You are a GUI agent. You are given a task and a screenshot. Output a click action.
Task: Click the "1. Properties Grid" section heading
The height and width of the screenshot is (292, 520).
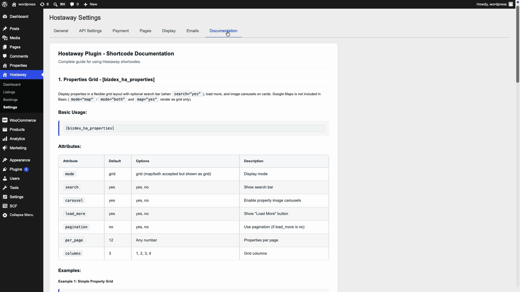coord(106,79)
